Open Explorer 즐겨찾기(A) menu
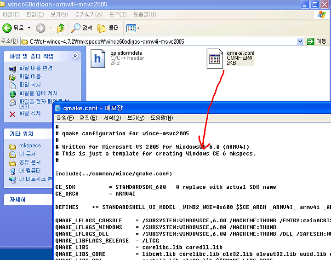This screenshot has height=260, width=331. pyautogui.click(x=88, y=14)
